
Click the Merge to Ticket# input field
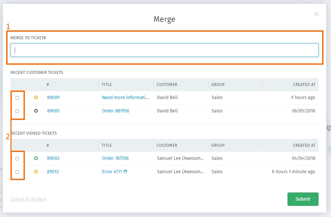click(165, 50)
